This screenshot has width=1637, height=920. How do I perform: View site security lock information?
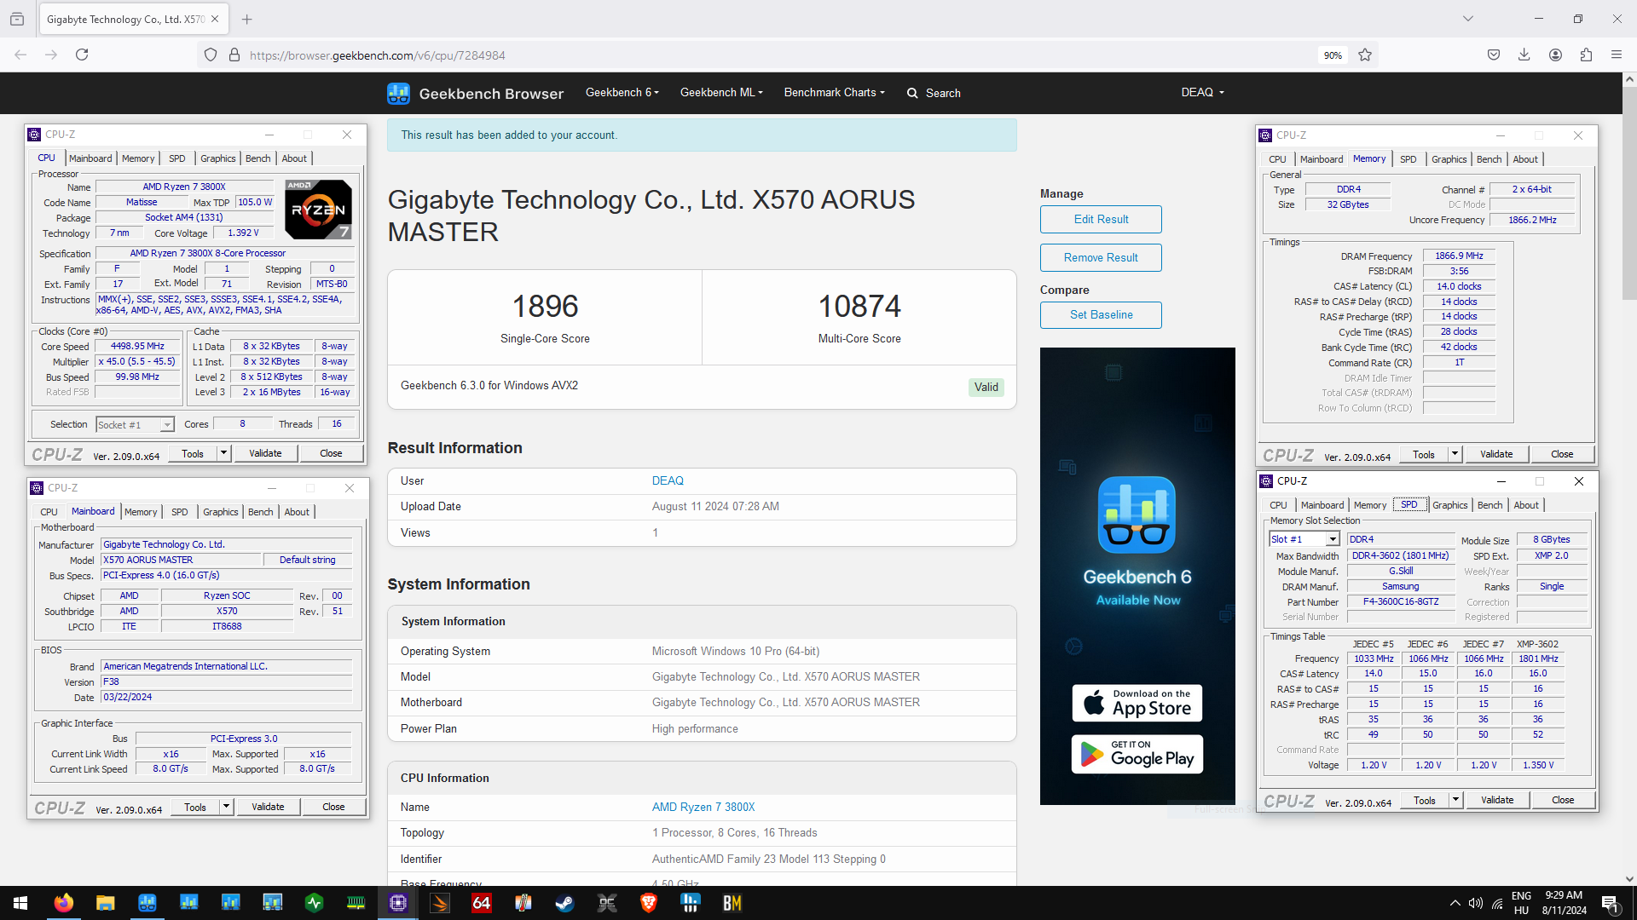[234, 55]
